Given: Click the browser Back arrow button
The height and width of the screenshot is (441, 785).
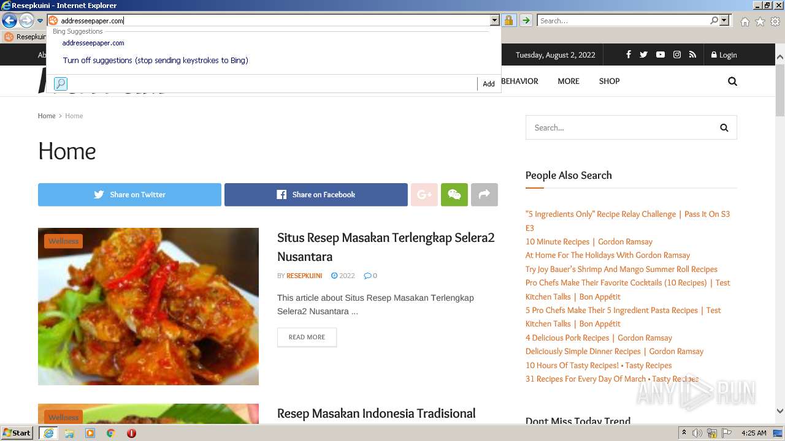Looking at the screenshot, I should point(9,21).
